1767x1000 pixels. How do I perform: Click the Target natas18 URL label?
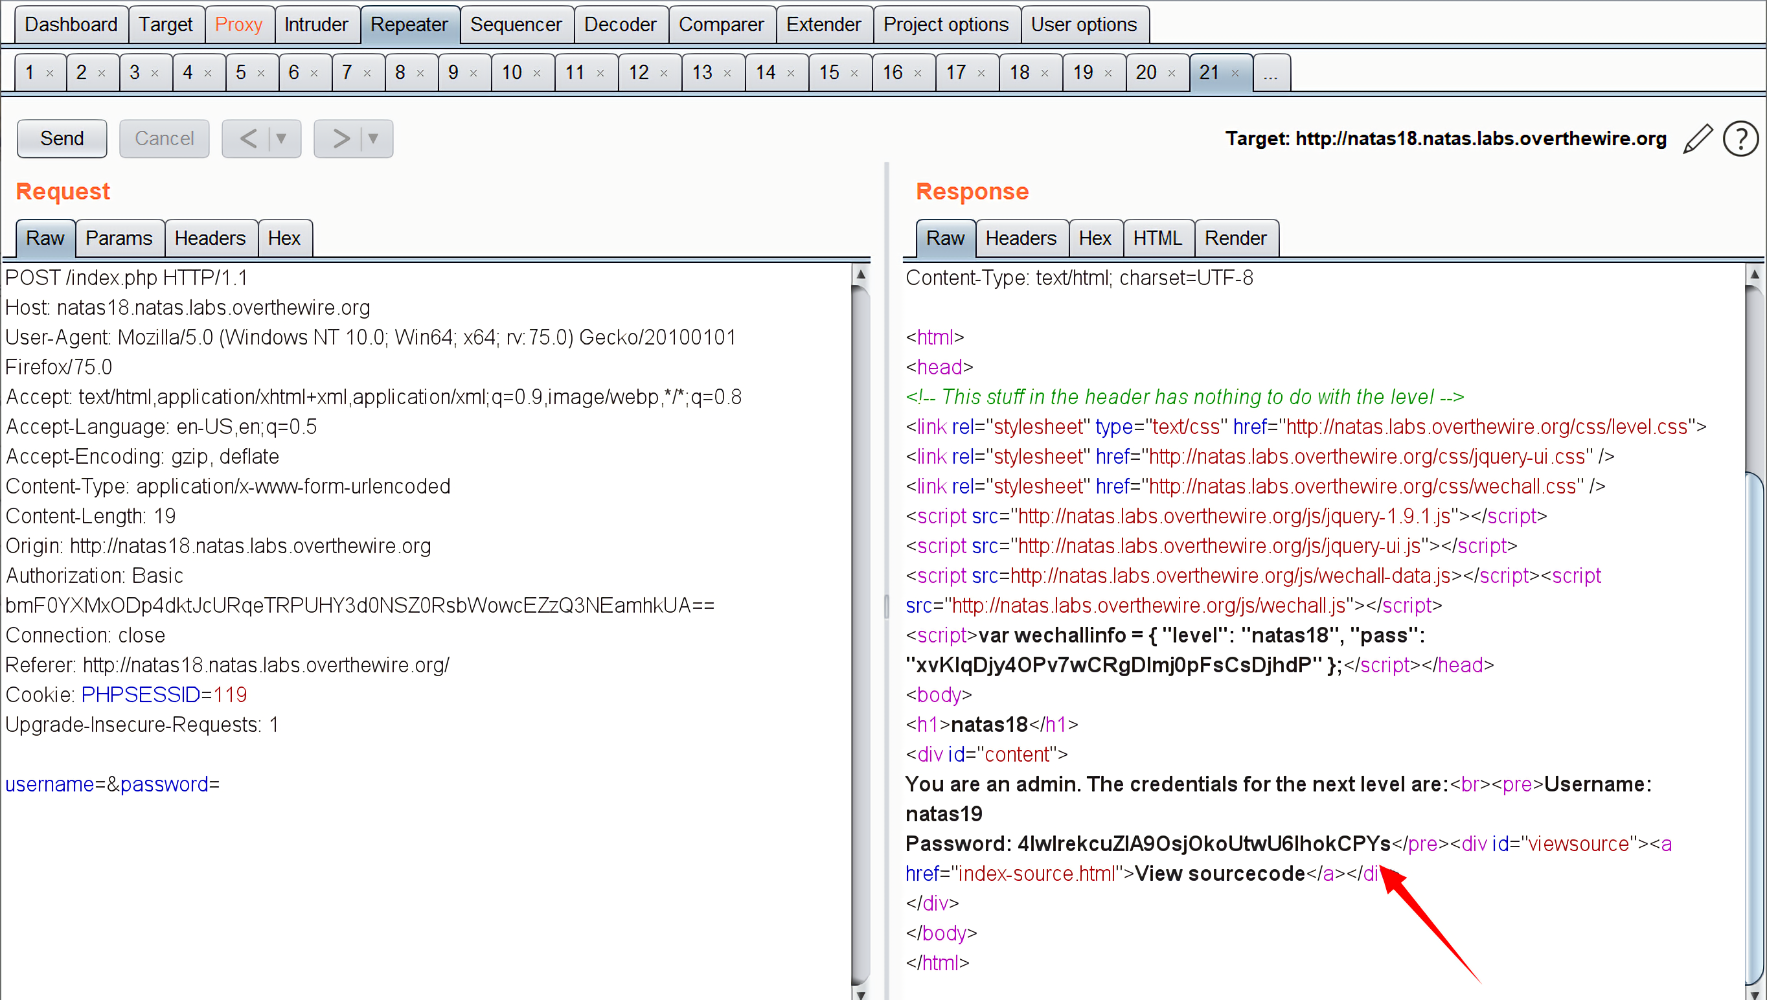point(1446,139)
